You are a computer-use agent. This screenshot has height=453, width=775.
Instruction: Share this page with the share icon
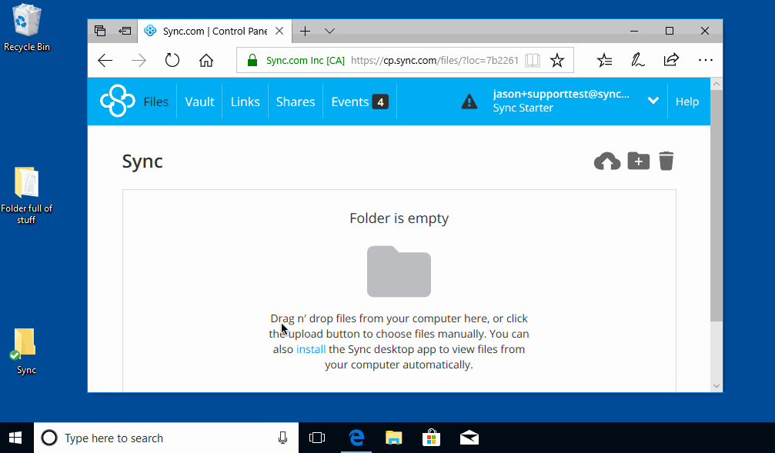click(671, 60)
